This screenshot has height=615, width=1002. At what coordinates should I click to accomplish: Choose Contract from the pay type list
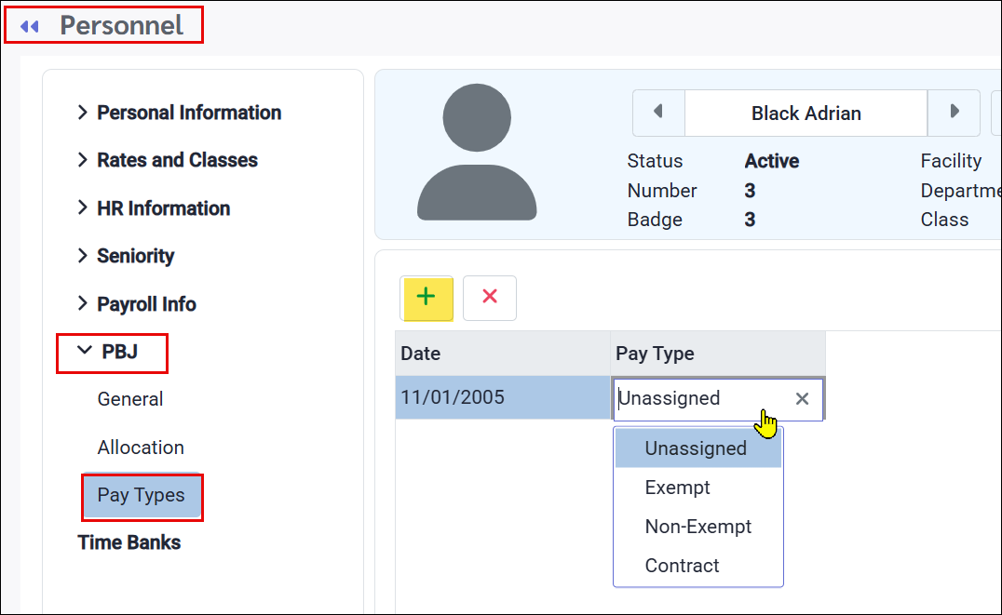pos(697,565)
